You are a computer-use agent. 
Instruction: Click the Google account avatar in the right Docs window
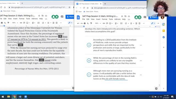pos(163,18)
